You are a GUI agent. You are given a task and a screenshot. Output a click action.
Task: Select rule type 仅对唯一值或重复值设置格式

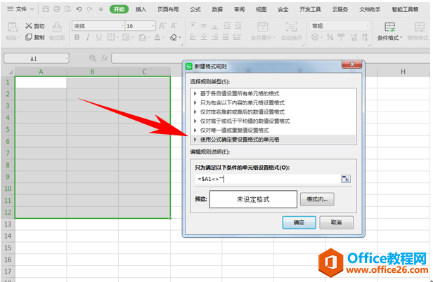click(234, 130)
